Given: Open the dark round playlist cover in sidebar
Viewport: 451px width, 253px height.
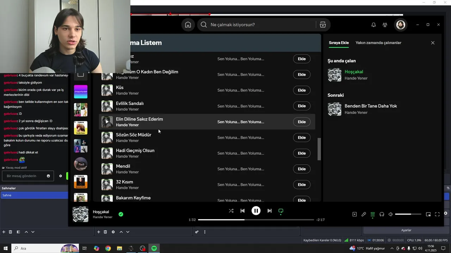Looking at the screenshot, I should click(x=81, y=164).
